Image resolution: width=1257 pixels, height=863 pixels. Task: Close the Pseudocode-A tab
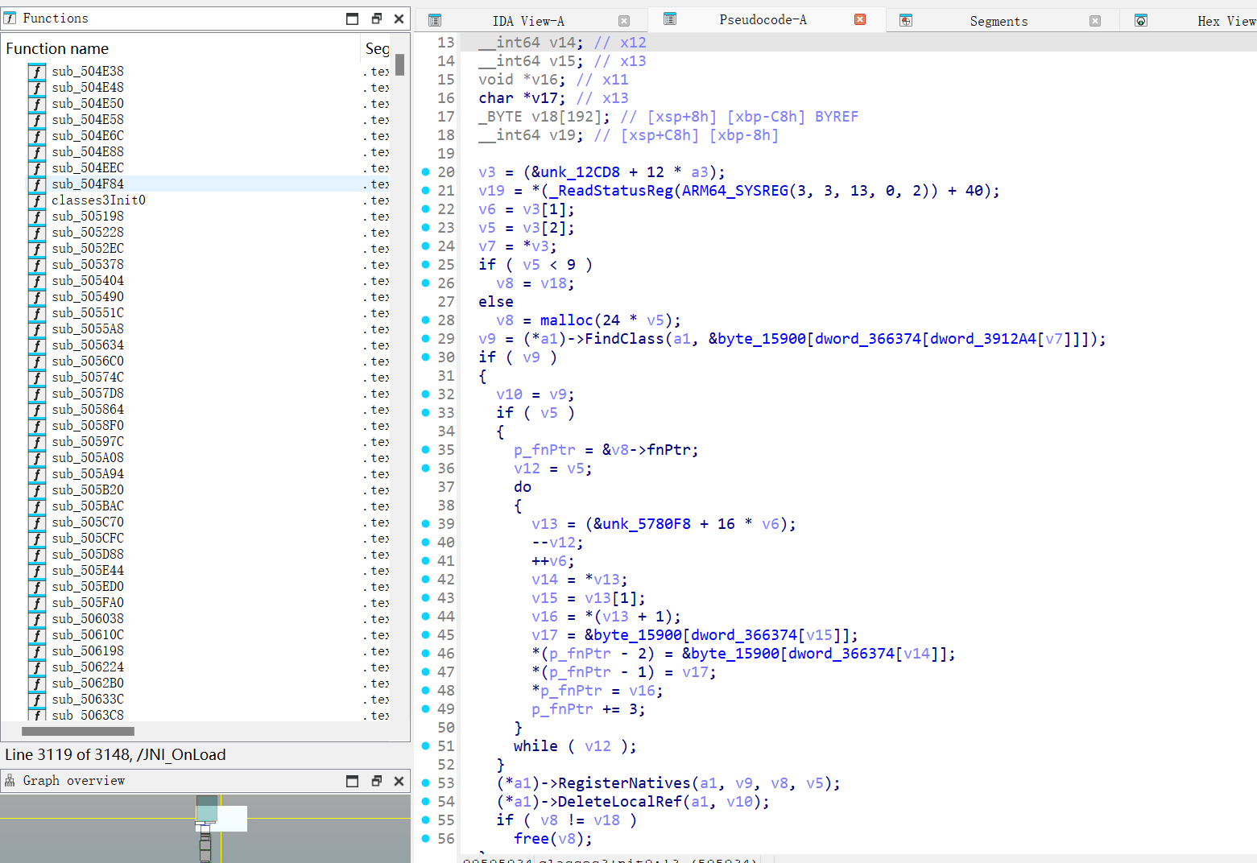point(860,19)
